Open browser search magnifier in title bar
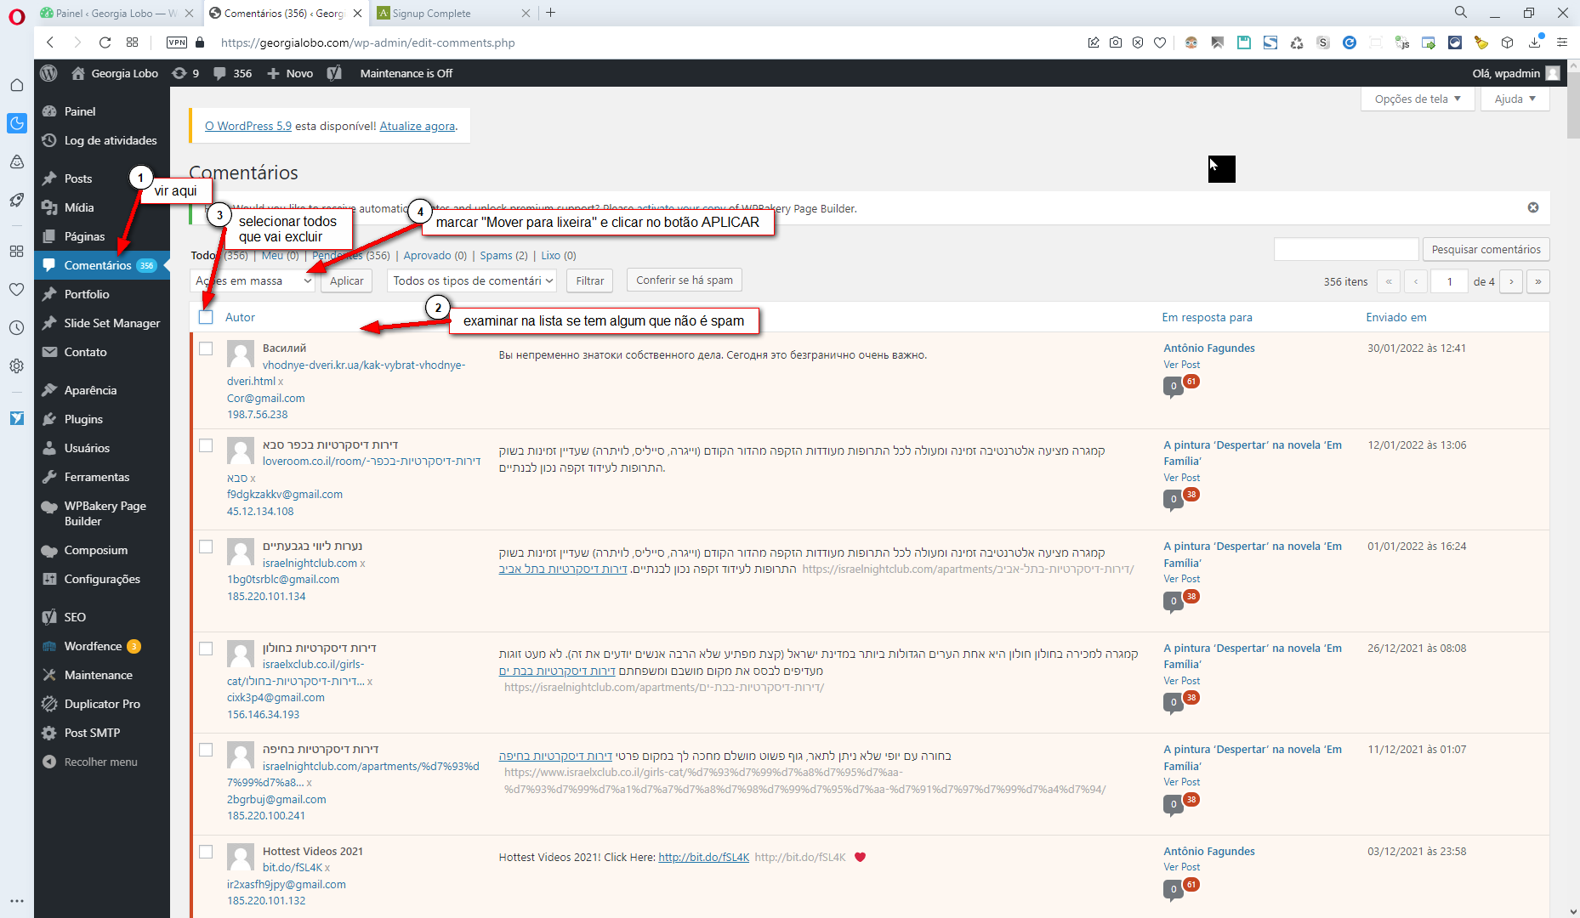Viewport: 1580px width, 918px height. coord(1461,13)
